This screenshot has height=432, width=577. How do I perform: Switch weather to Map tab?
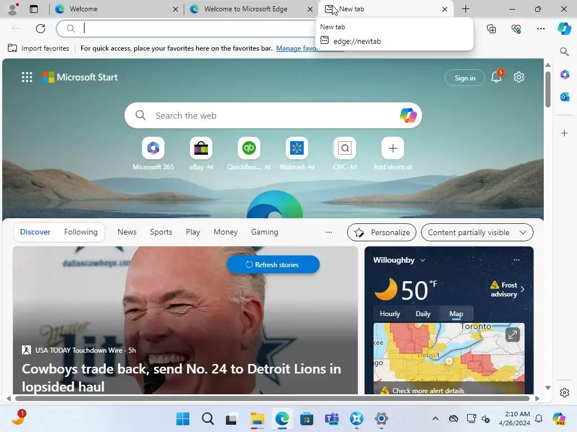click(x=456, y=314)
